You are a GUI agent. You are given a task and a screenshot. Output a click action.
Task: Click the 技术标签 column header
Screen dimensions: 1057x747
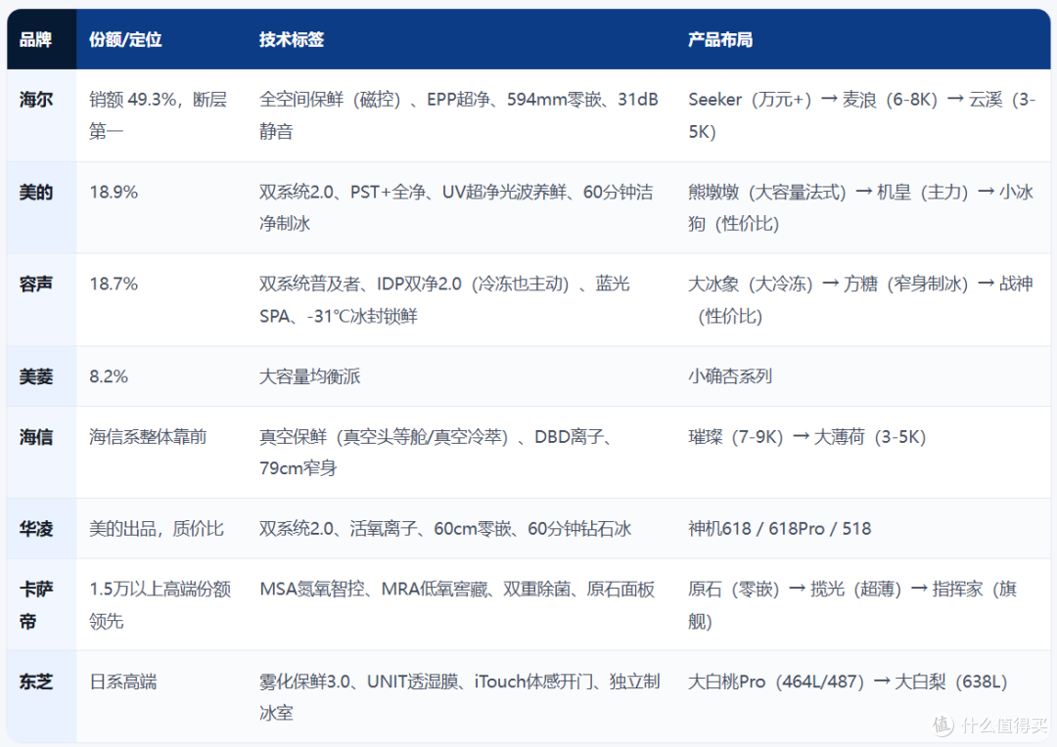[x=460, y=39]
